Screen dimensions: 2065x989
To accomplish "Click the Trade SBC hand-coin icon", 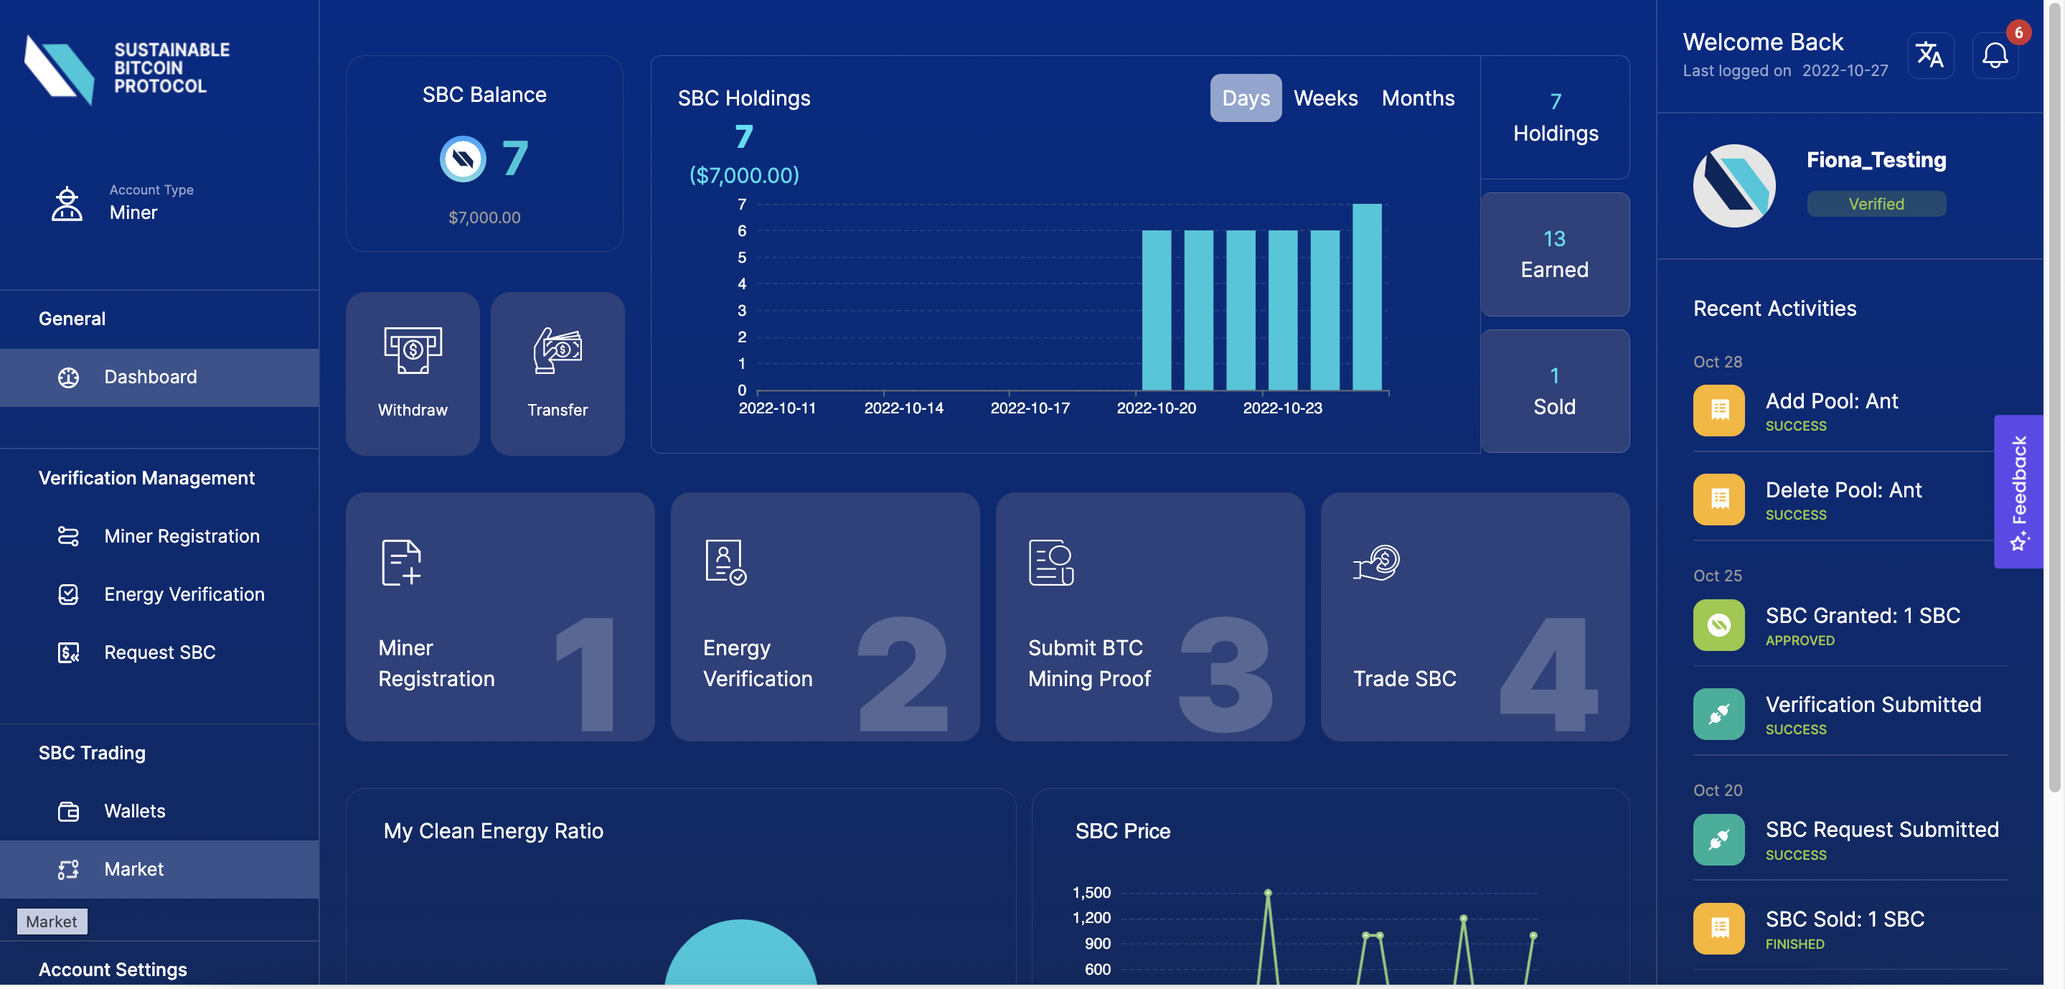I will (x=1376, y=562).
